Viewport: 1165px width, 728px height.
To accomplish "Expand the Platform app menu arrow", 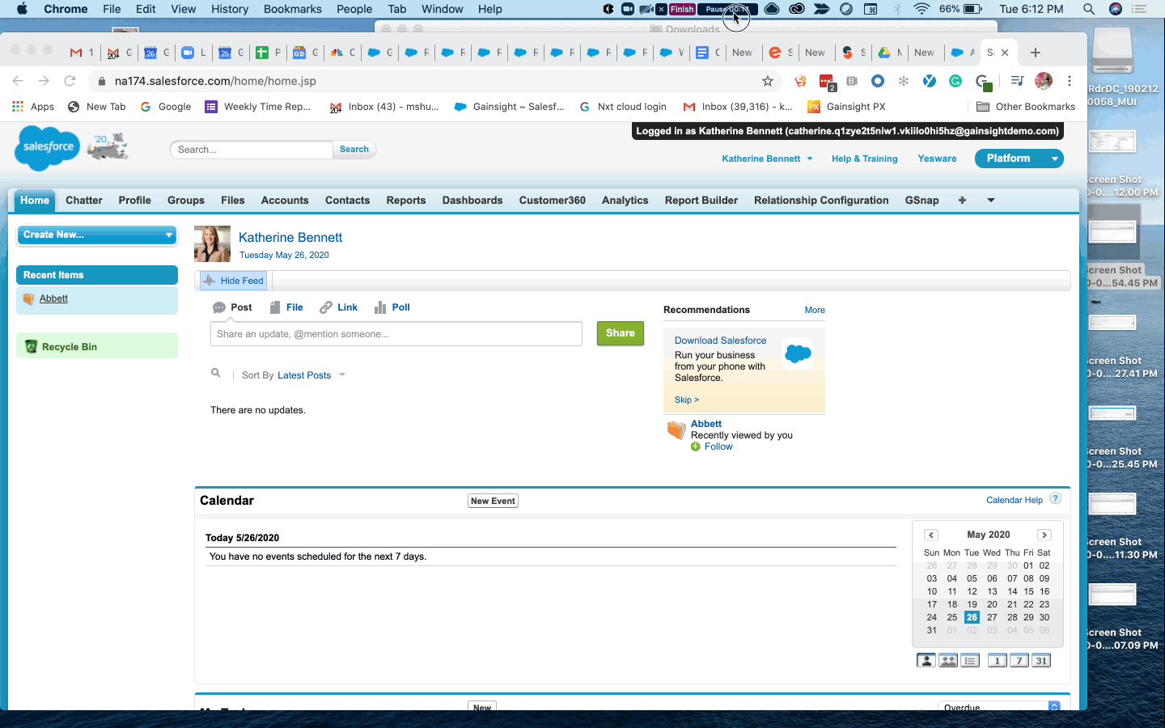I will click(1055, 159).
